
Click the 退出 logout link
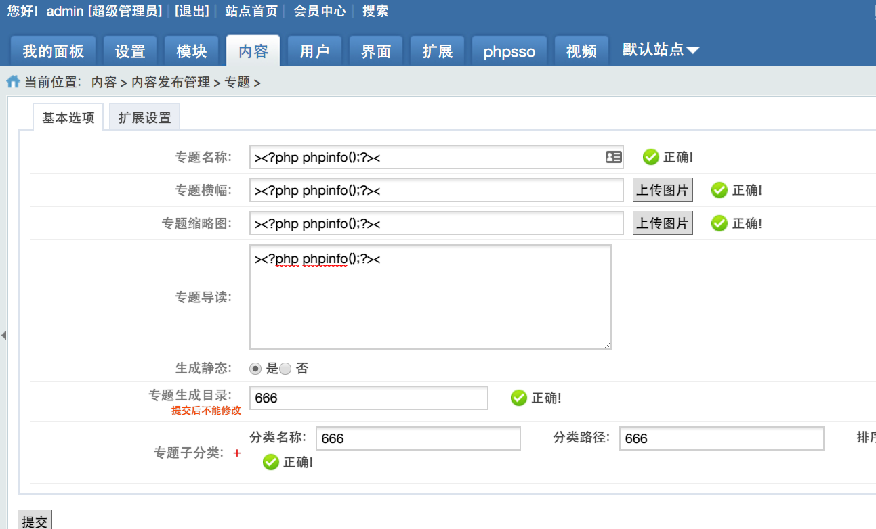coord(193,11)
